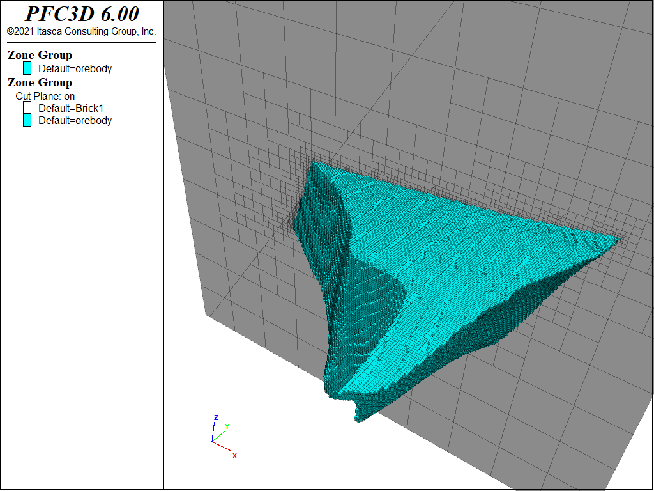
Task: Click the PFC3D 6.00 title text
Action: [82, 14]
